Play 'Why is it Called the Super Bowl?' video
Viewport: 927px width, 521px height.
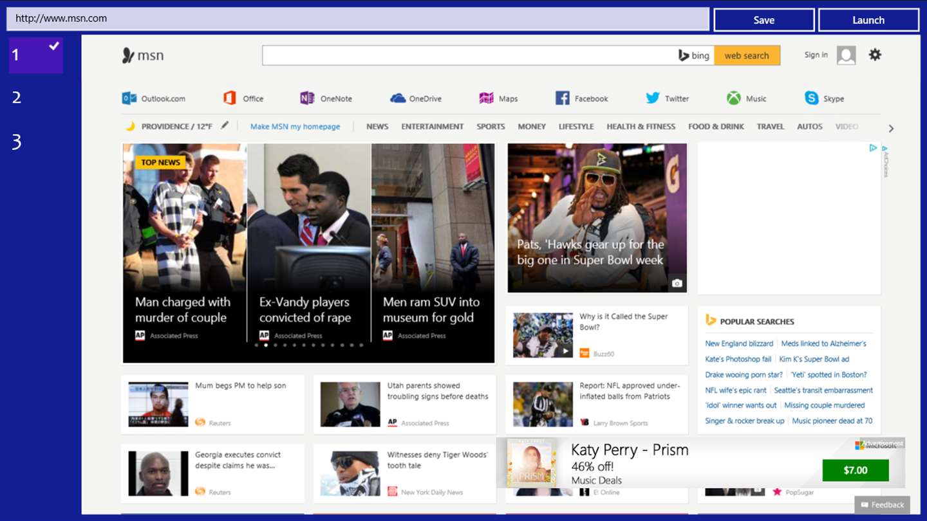click(x=543, y=335)
